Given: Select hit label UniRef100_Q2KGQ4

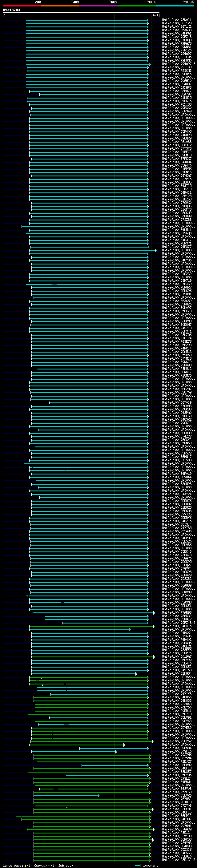Looking at the screenshot, I should 177,674.
